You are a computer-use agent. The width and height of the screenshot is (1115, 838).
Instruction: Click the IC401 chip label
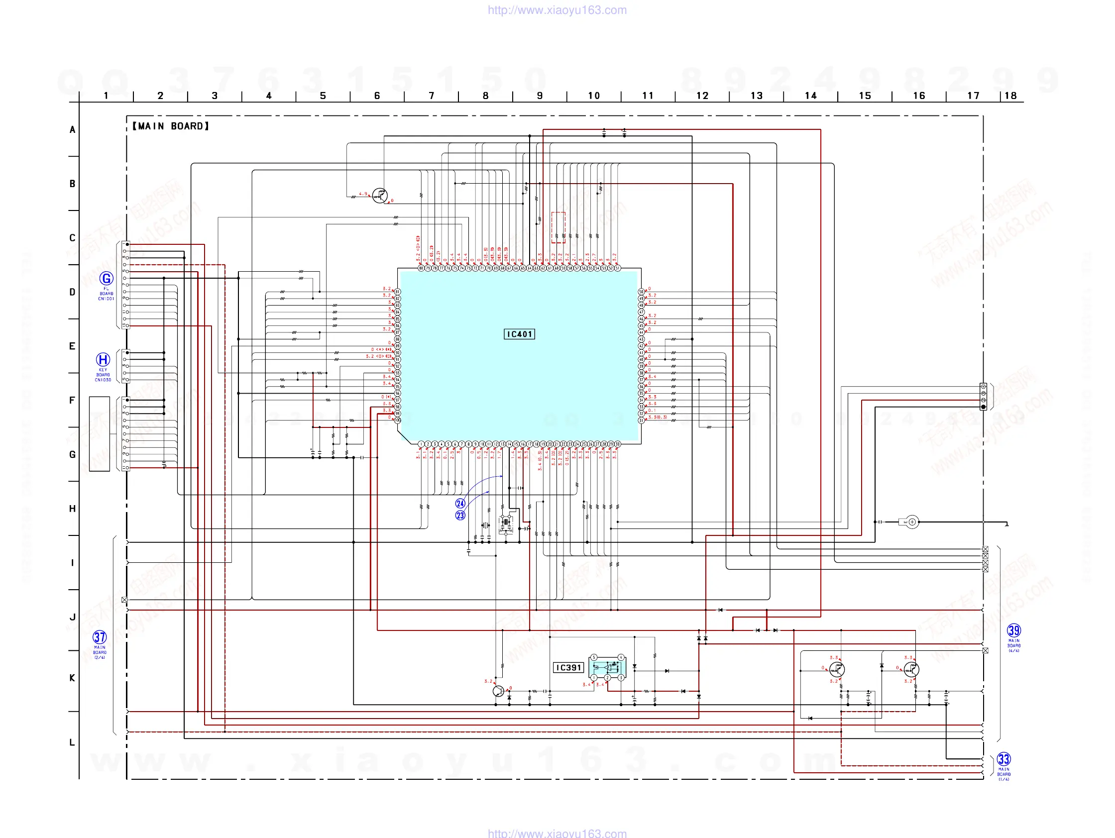pyautogui.click(x=519, y=334)
